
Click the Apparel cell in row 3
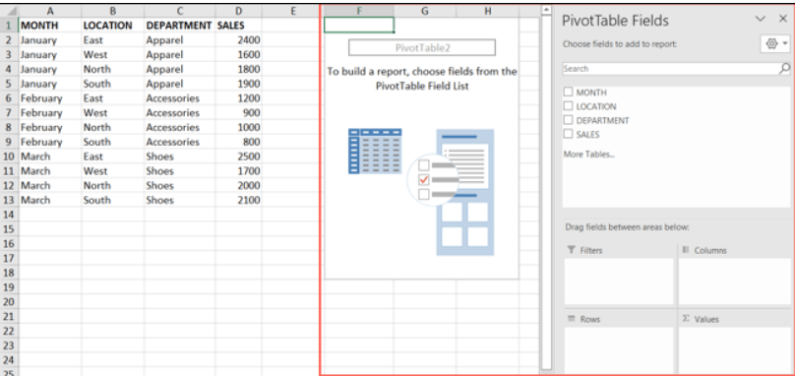click(180, 54)
